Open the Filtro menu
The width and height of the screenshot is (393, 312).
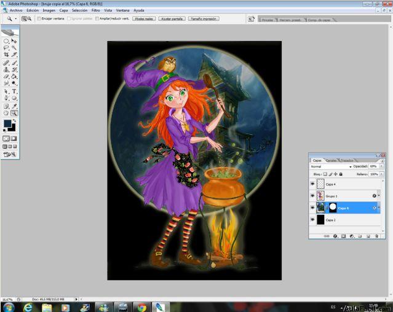[x=95, y=10]
